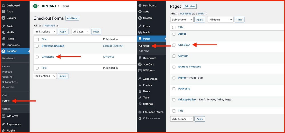Click the Astra icon in left window sidebar

pyautogui.click(x=3, y=12)
